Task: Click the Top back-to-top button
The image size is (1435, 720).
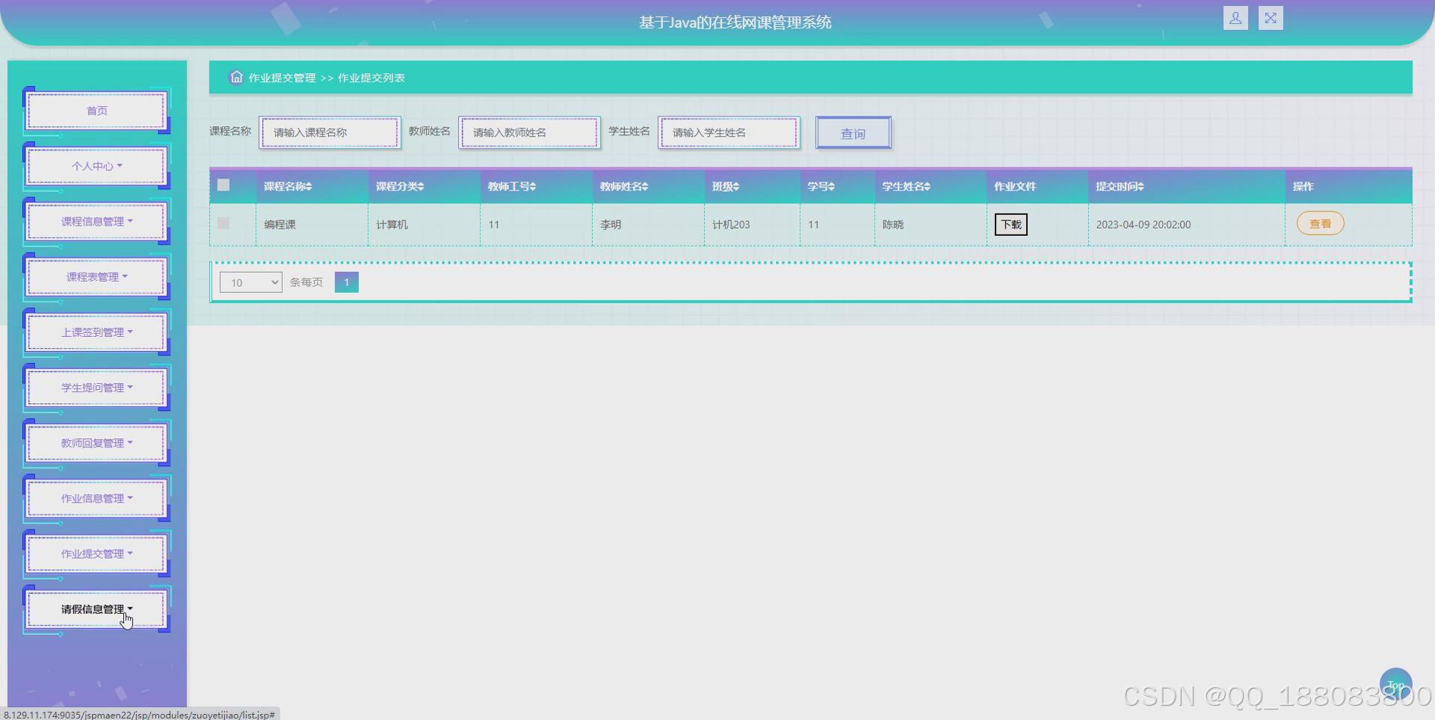Action: (x=1396, y=684)
